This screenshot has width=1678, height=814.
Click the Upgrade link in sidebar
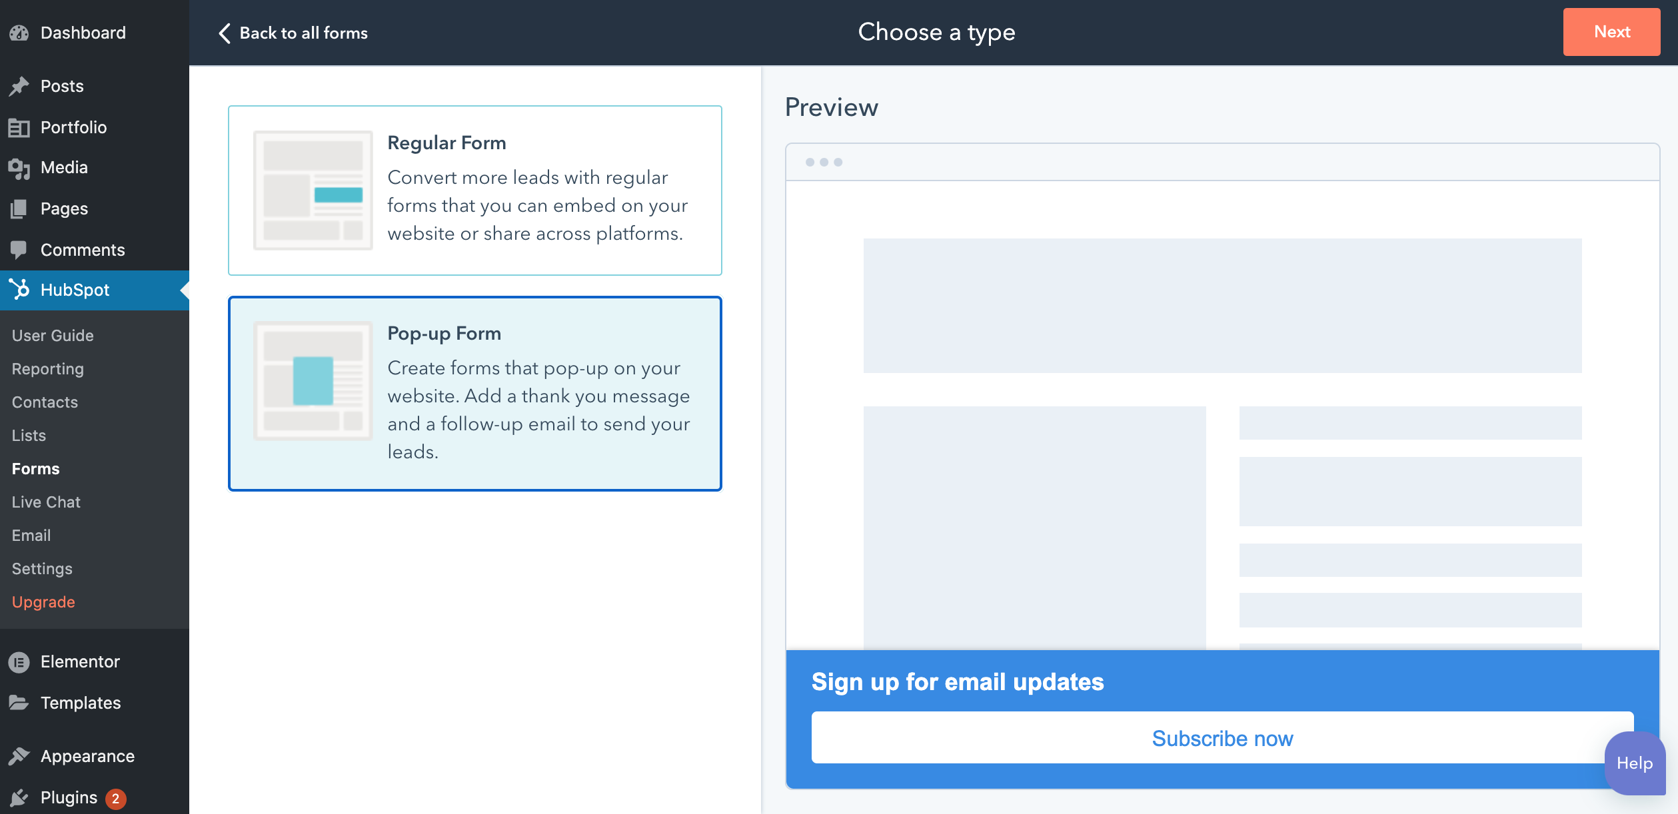(x=43, y=602)
